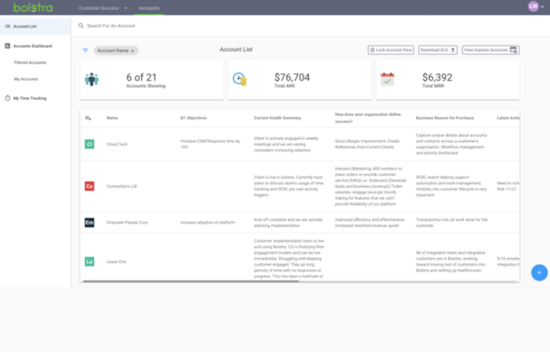Click the blue plus add button
Image resolution: width=550 pixels, height=352 pixels.
tap(539, 273)
